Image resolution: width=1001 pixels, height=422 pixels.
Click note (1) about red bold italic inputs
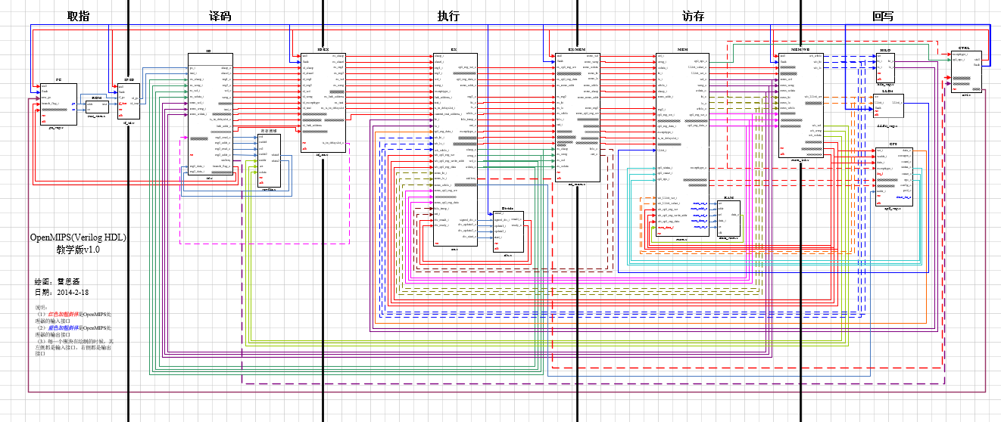click(73, 316)
